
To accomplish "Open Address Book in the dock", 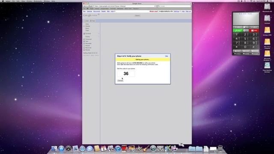I will pyautogui.click(x=97, y=148).
